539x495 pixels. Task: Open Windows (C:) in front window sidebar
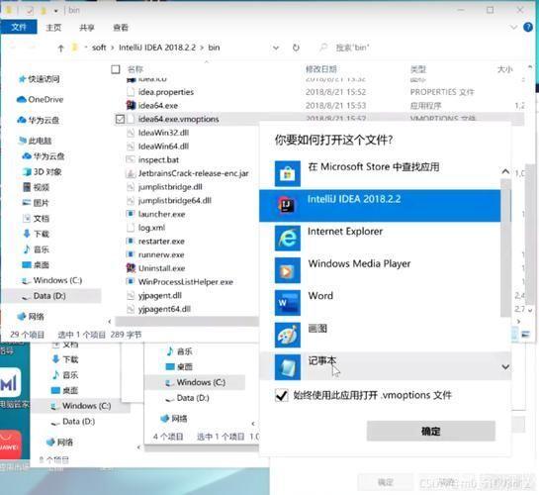pos(57,280)
